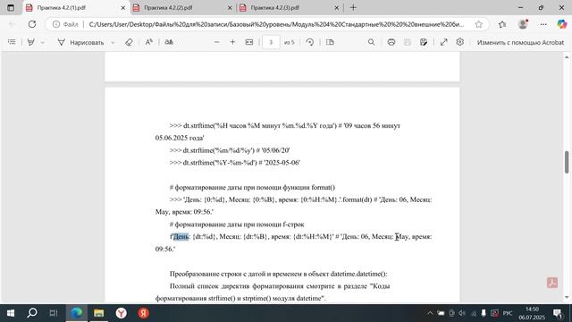
Task: Open browser settings and more menu
Action: tap(543, 24)
